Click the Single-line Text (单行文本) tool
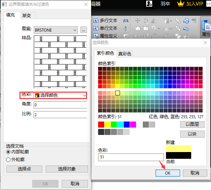Viewport: 211px width, 190px height. pyautogui.click(x=105, y=28)
